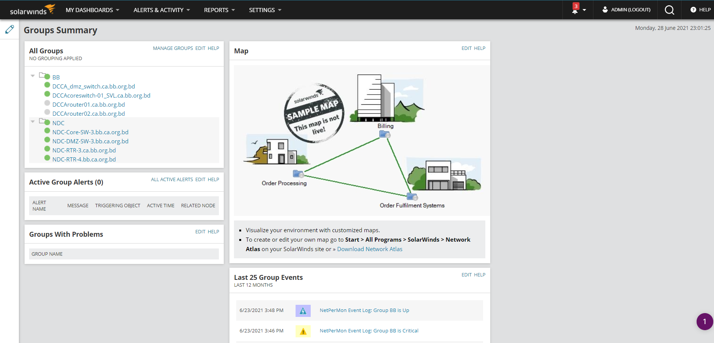Open NDC-DMZ-SW-3.bb.ca.org.bd node

tap(90, 141)
